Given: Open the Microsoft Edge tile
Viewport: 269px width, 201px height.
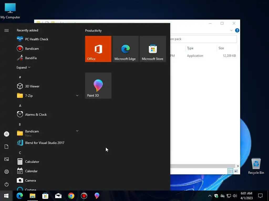Looking at the screenshot, I should click(x=125, y=49).
